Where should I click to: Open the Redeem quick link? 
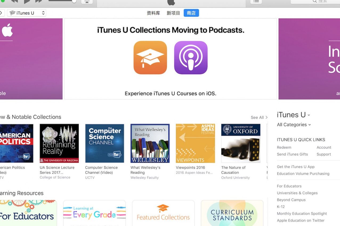284,147
